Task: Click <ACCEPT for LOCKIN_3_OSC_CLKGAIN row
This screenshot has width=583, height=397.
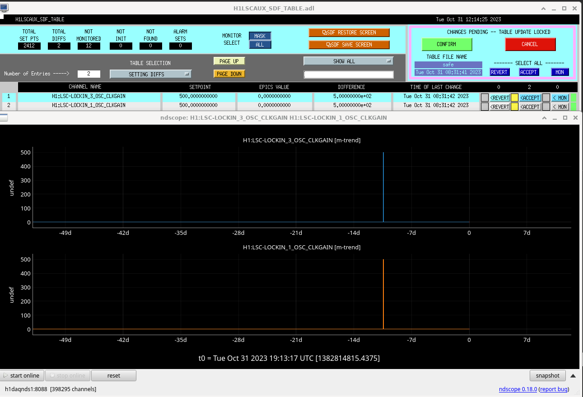Action: click(x=530, y=98)
